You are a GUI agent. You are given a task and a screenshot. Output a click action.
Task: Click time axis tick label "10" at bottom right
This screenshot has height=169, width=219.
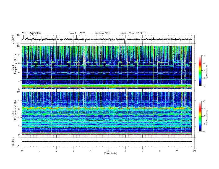pyautogui.click(x=194, y=151)
